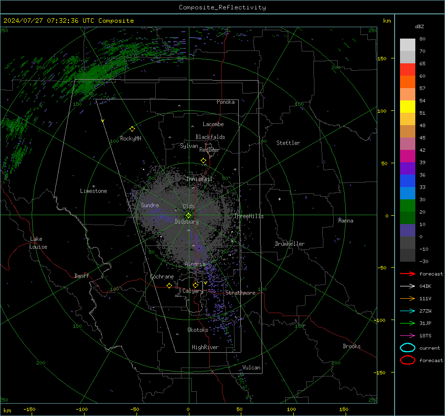Click the Drumheller label
Screen dimensions: 445x416
290,244
